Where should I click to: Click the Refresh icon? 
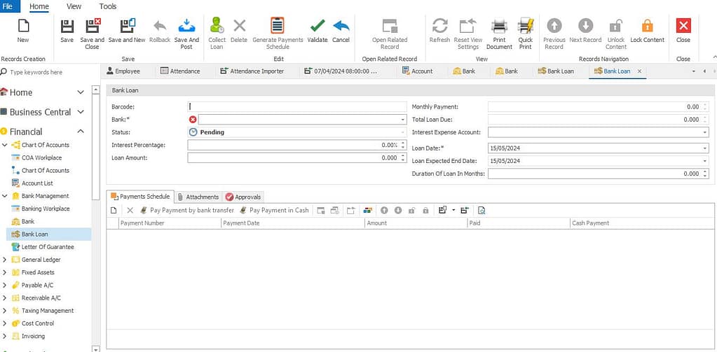point(440,26)
